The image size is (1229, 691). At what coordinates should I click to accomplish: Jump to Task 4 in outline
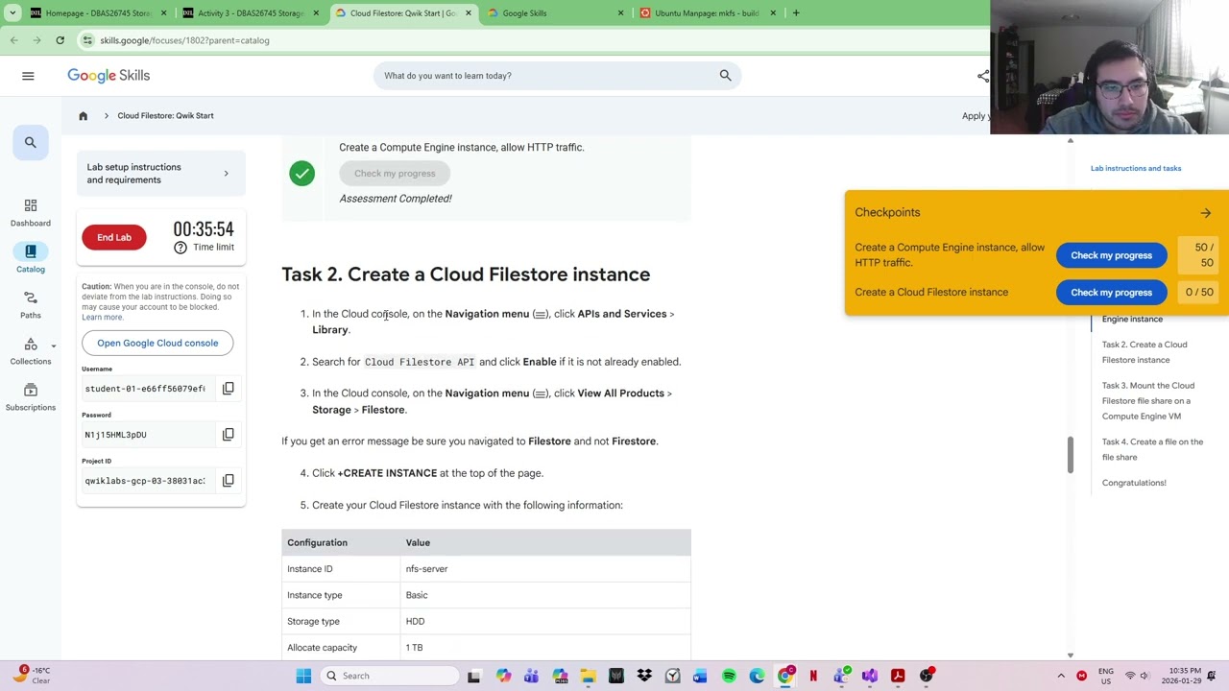(1152, 449)
